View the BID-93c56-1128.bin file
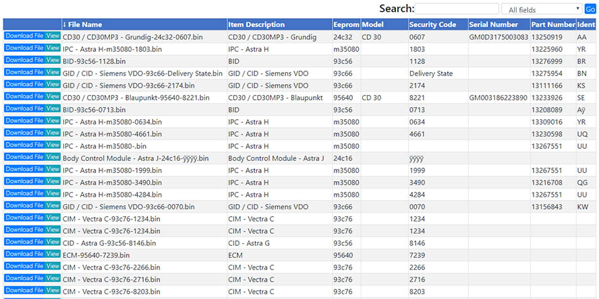Image resolution: width=599 pixels, height=299 pixels. click(x=53, y=60)
